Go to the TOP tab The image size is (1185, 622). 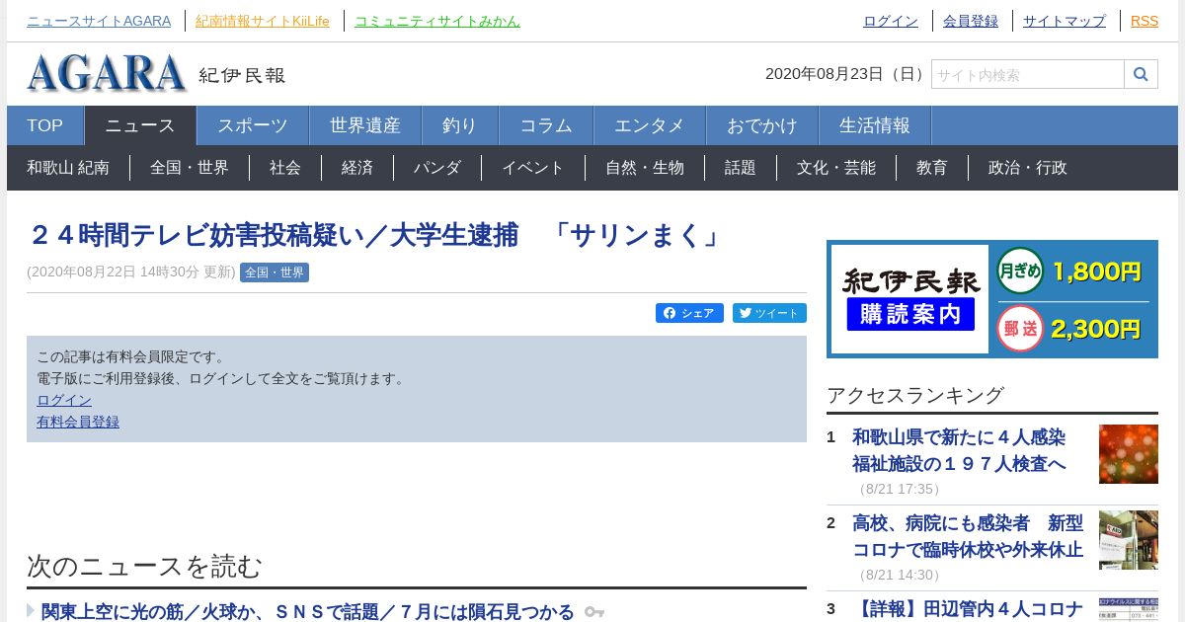tap(44, 125)
